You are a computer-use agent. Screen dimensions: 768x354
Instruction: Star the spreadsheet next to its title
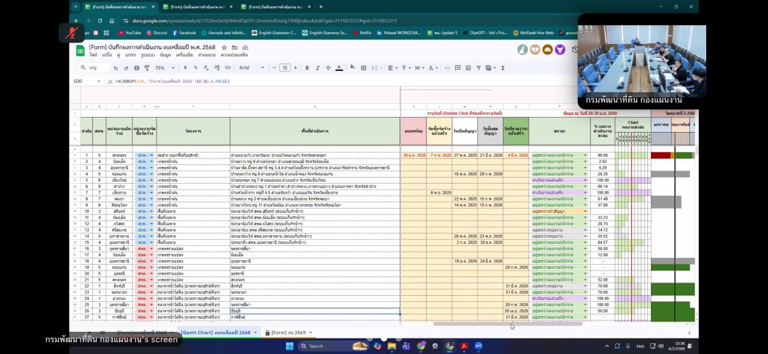coord(224,47)
